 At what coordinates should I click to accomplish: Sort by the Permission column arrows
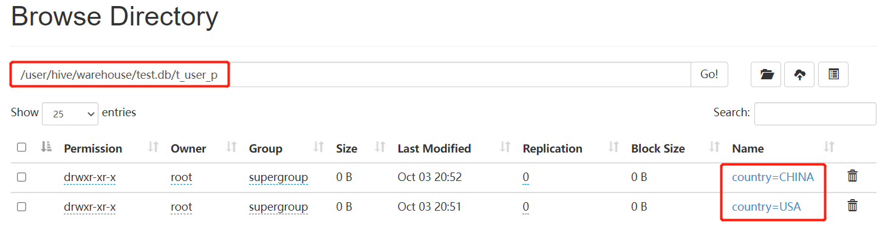[x=154, y=147]
